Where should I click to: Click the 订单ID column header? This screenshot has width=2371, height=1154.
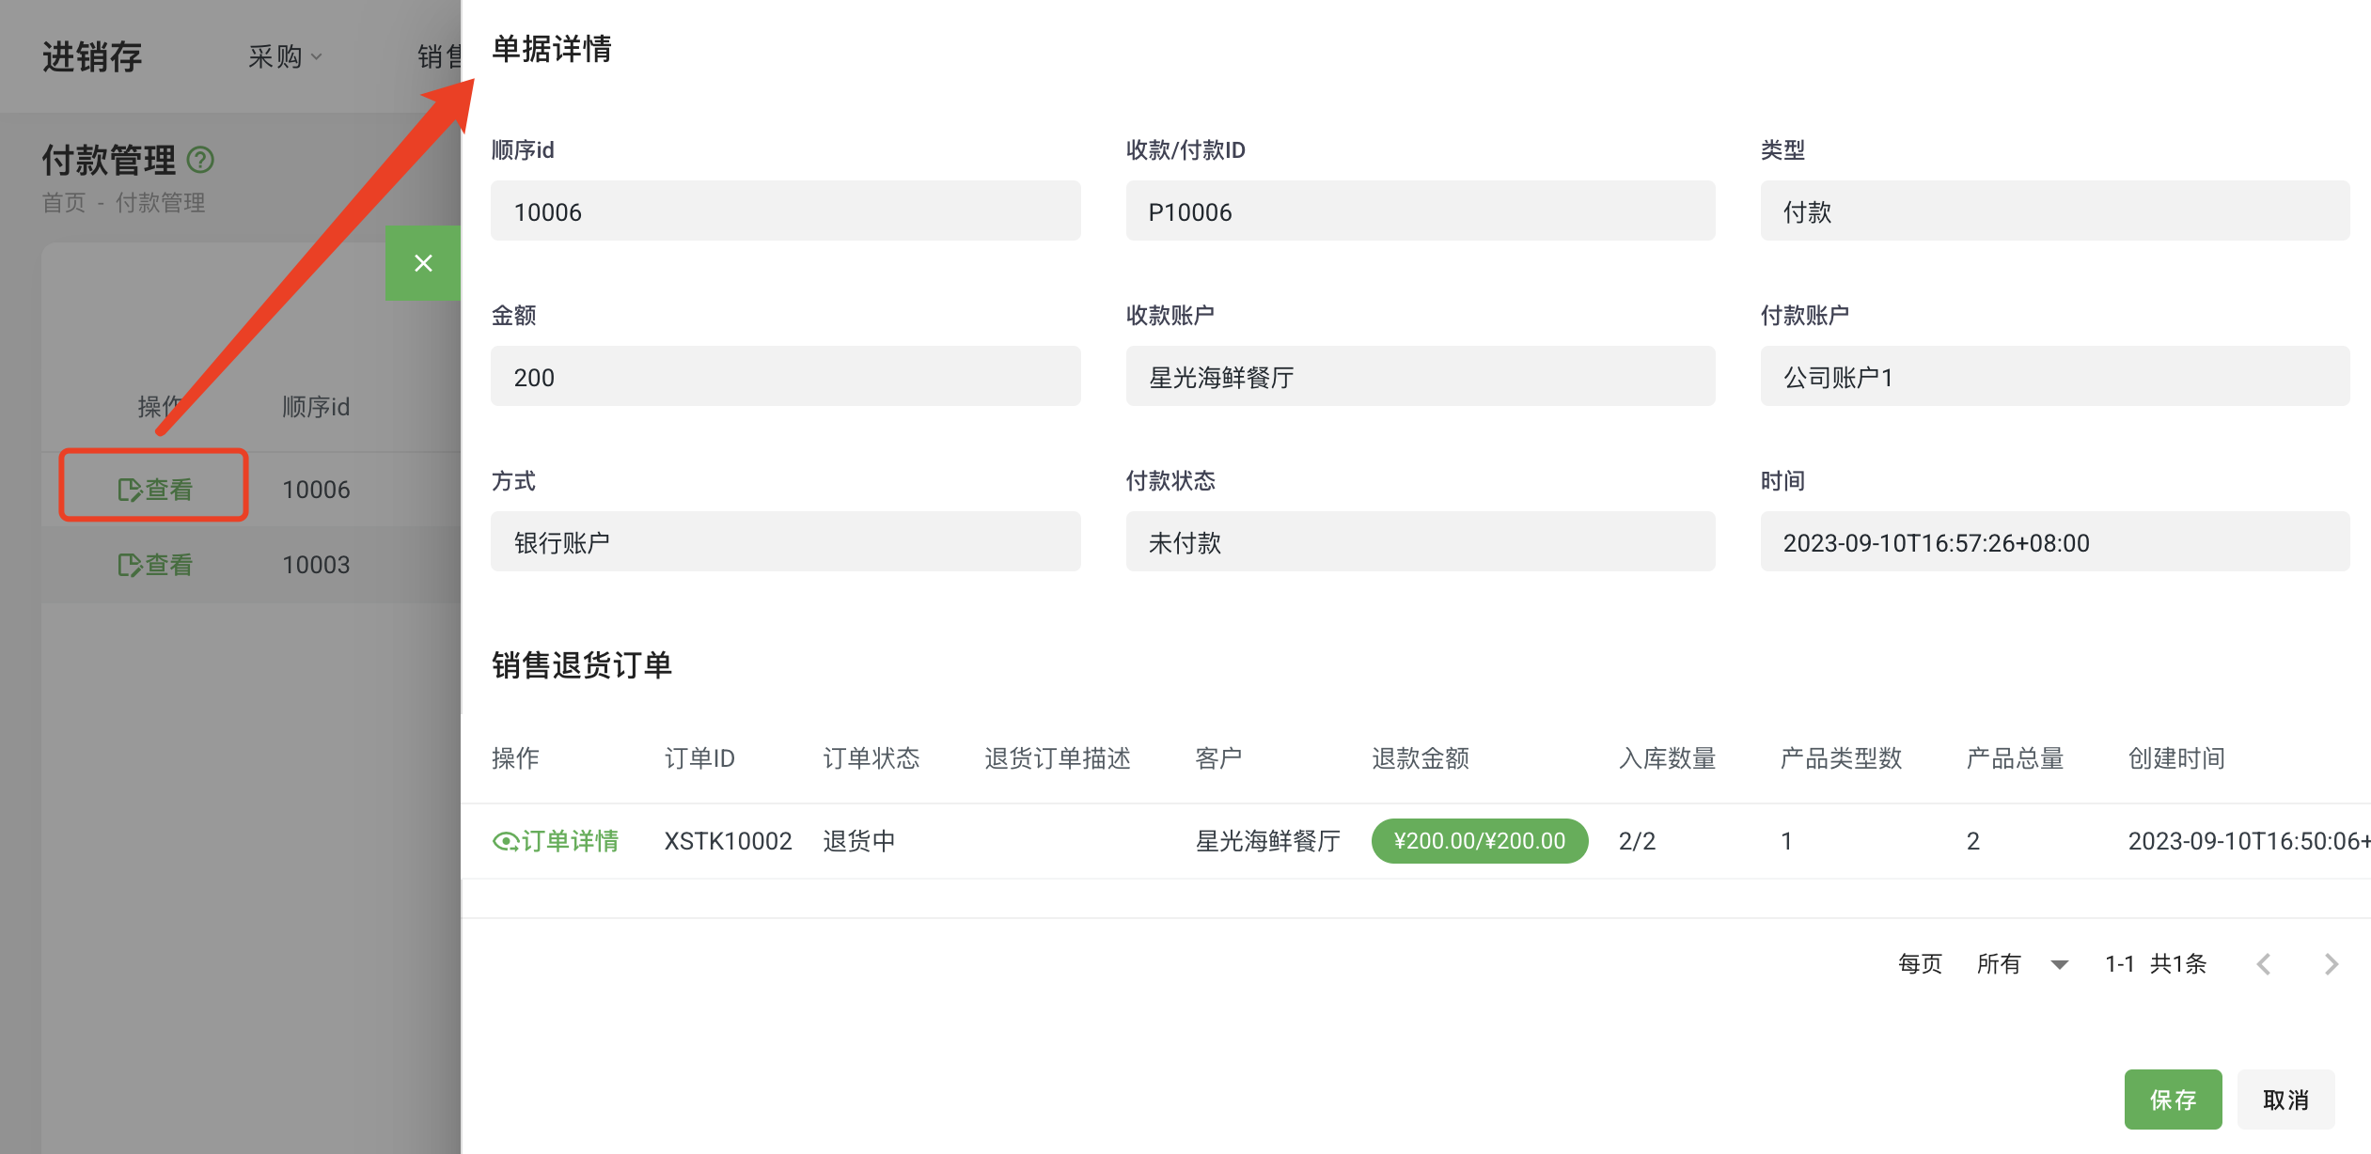click(x=699, y=757)
